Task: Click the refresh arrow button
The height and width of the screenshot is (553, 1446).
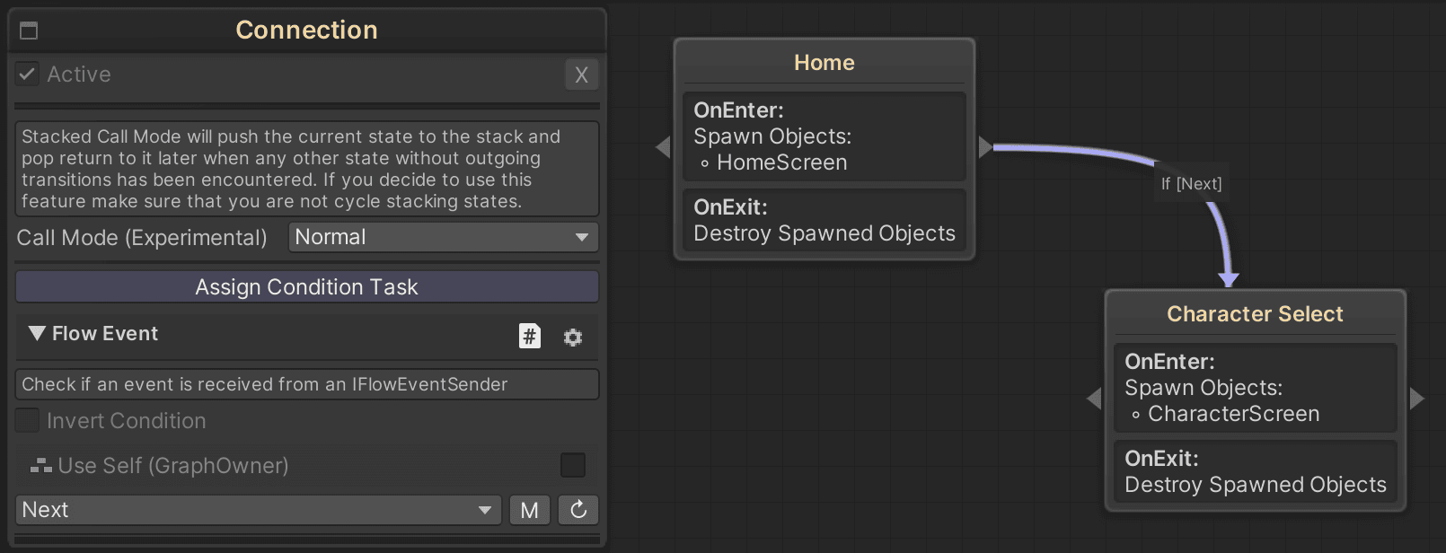Action: tap(578, 510)
